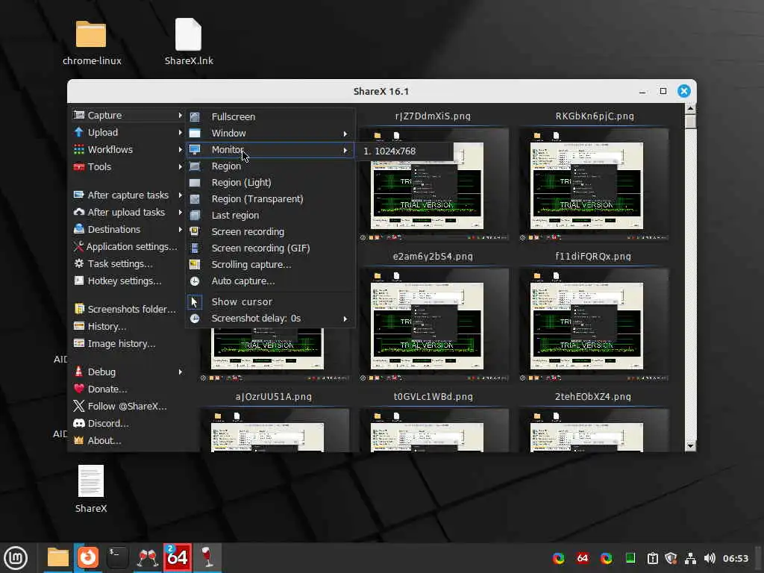Select the 1024x768 monitor entry
The image size is (764, 573).
[x=404, y=151]
